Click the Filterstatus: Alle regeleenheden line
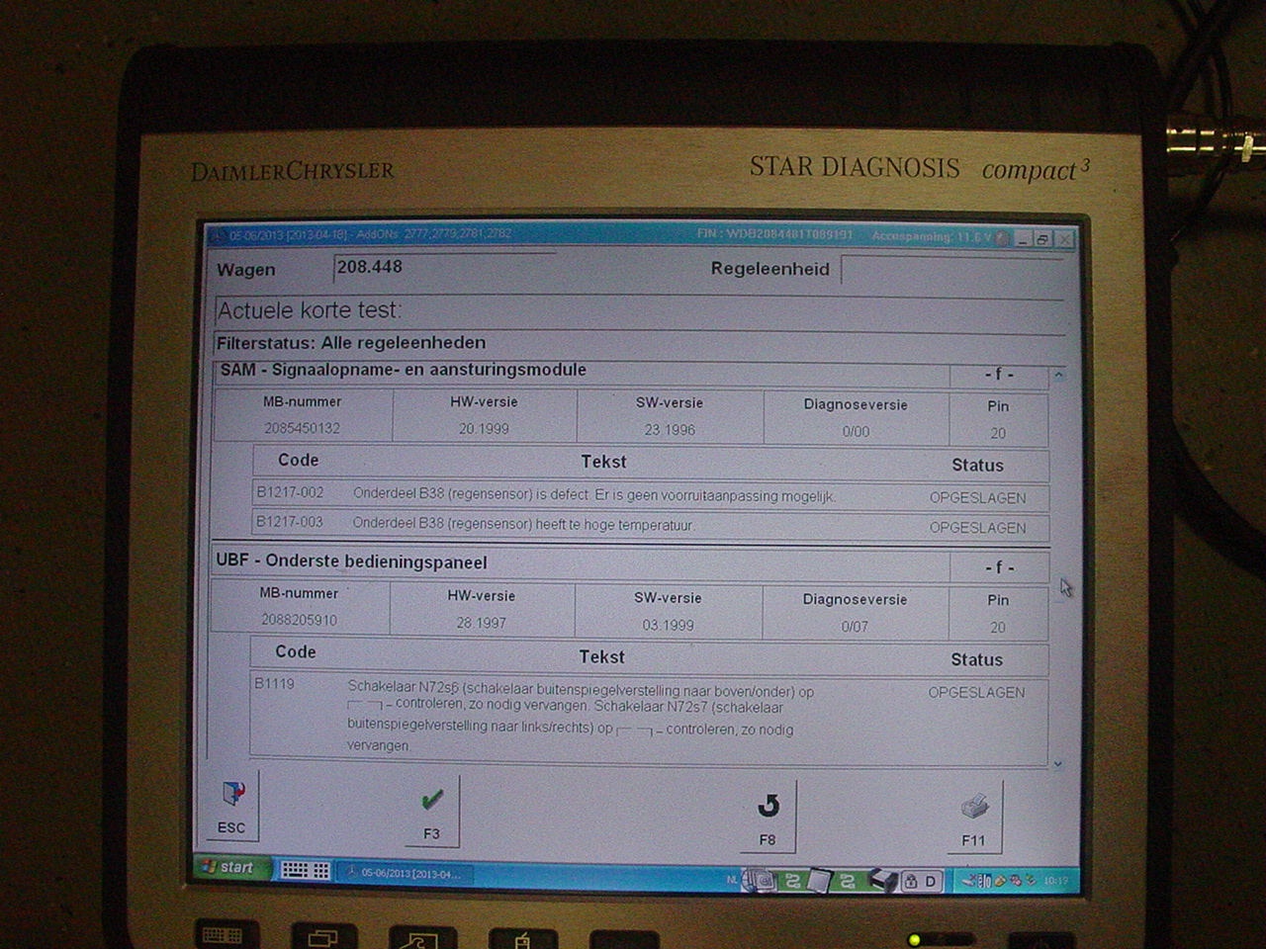1266x949 pixels. coord(351,343)
